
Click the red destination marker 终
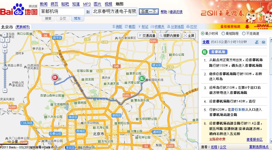pyautogui.click(x=55, y=77)
